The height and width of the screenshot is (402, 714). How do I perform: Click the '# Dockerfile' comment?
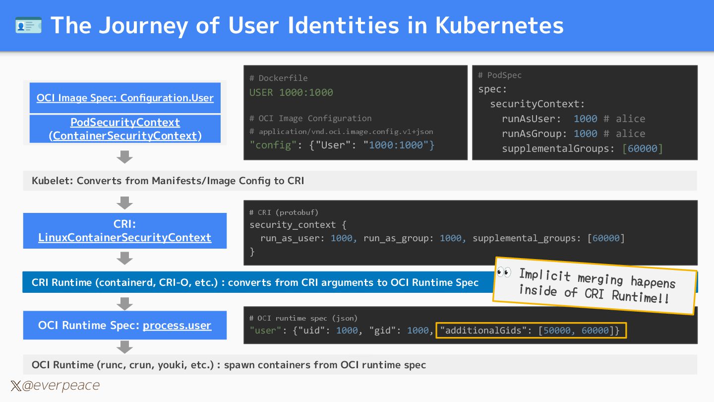coord(278,78)
